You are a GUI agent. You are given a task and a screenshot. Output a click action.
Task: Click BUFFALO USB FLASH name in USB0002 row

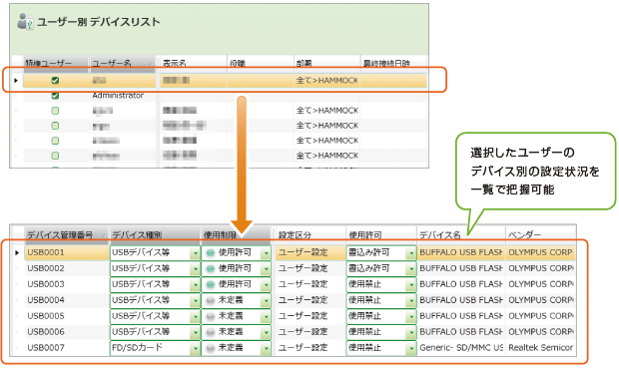pos(460,268)
